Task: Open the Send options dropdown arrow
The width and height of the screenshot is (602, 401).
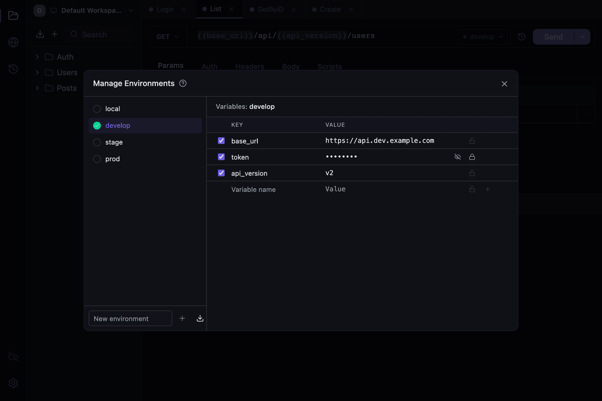Action: click(x=582, y=37)
